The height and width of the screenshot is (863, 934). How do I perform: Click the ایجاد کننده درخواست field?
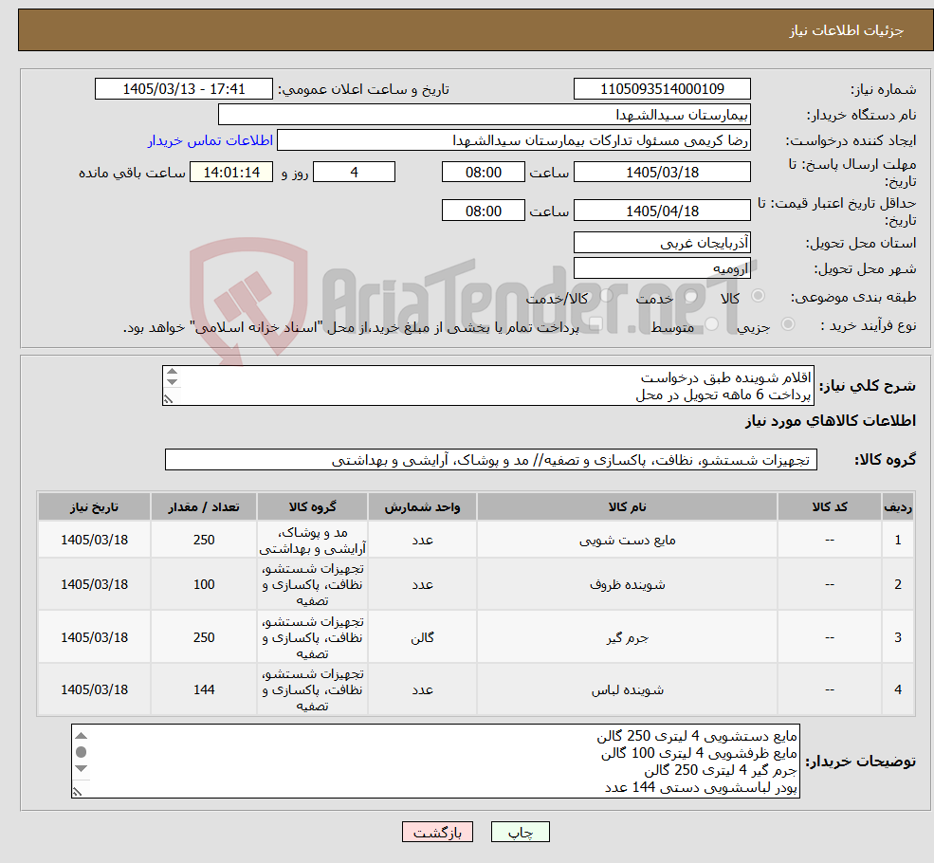pos(513,140)
